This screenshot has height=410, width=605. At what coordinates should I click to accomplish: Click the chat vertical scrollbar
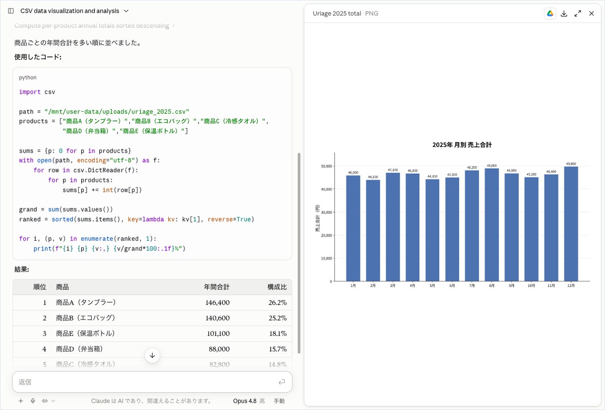[299, 252]
